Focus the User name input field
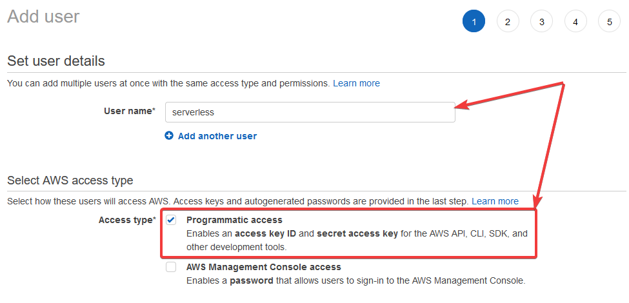This screenshot has width=629, height=303. [x=310, y=112]
